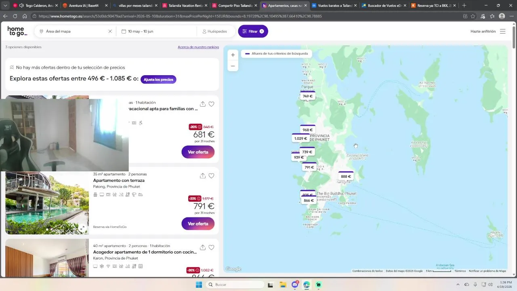The width and height of the screenshot is (517, 291).
Task: Select the 739 € map price marker
Action: (307, 152)
